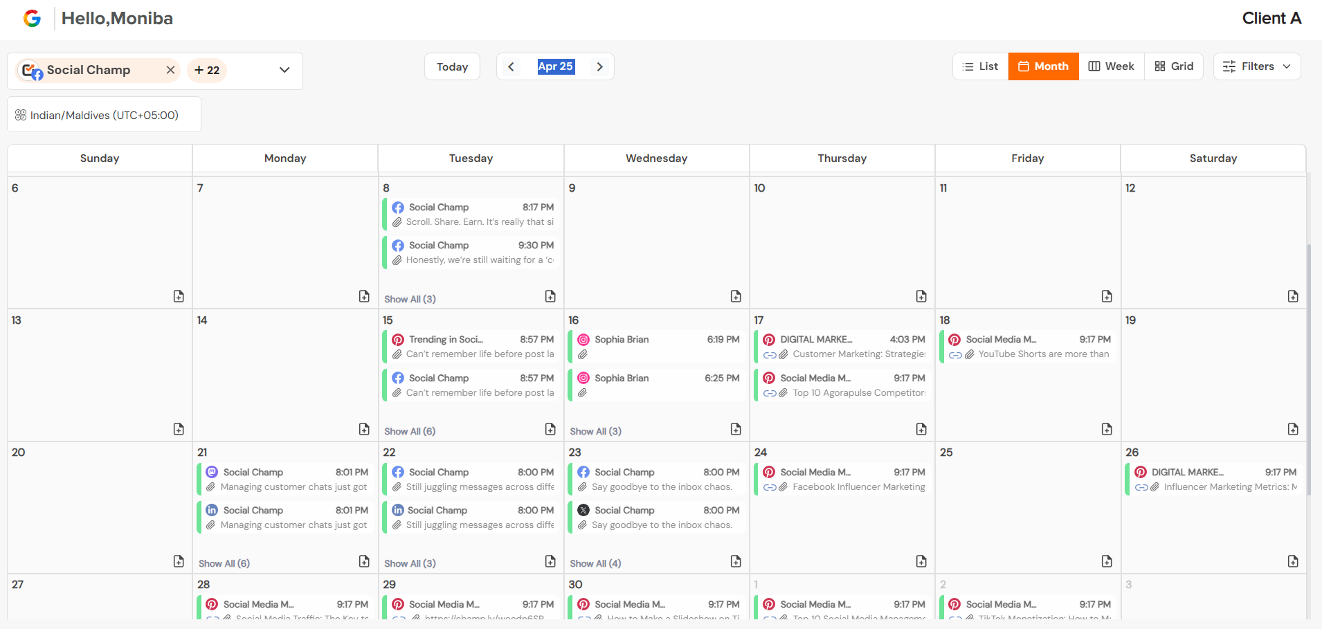The image size is (1322, 629).
Task: Open the 9:30 PM Social Champ post
Action: coord(471,253)
